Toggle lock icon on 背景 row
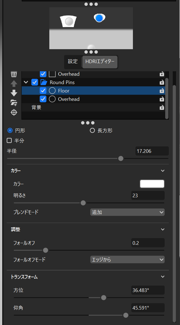This screenshot has height=325, width=180. tap(162, 108)
